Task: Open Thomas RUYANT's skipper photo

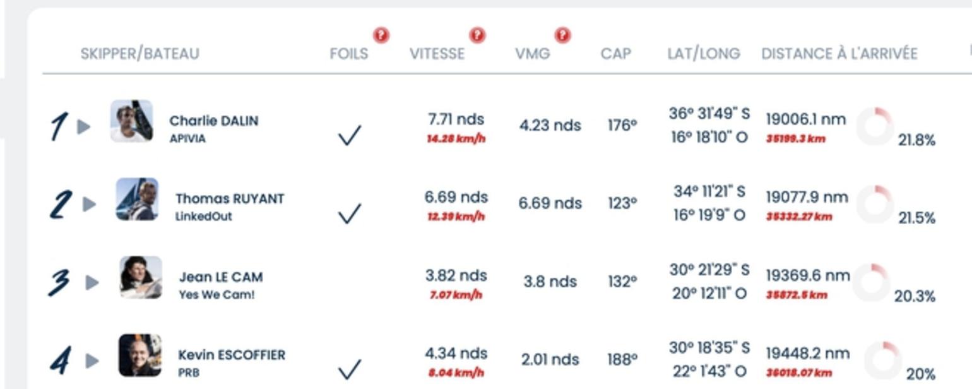Action: click(x=137, y=199)
